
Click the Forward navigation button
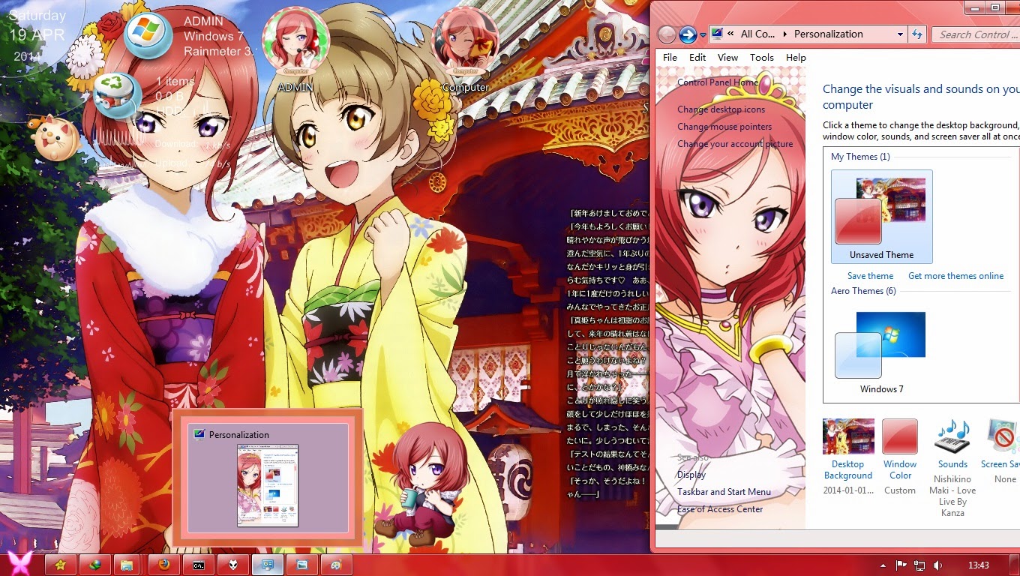pos(687,34)
